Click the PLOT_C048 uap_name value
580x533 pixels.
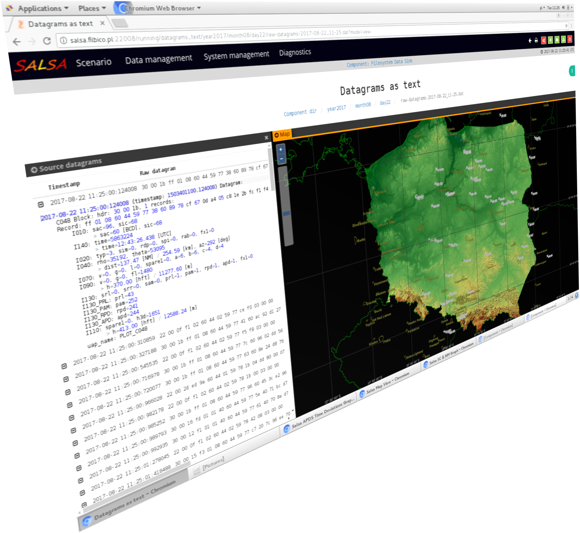133,332
